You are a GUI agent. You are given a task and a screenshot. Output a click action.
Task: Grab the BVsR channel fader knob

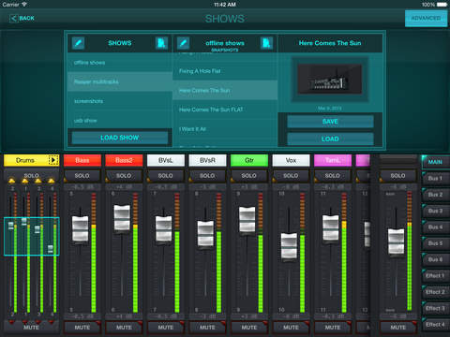pyautogui.click(x=205, y=233)
